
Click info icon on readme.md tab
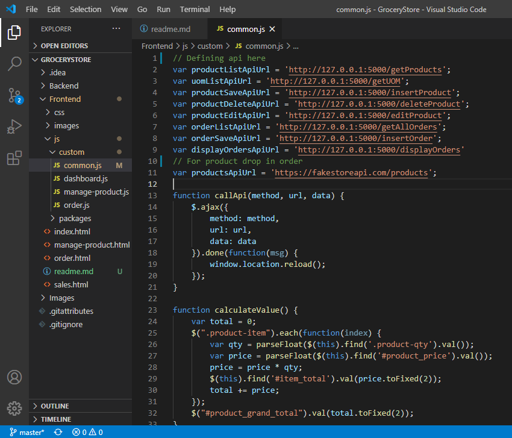click(x=144, y=29)
